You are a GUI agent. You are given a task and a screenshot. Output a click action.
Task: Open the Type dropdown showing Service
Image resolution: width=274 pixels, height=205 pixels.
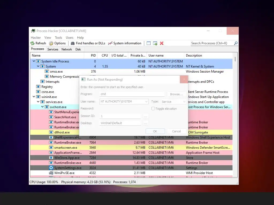pos(173,102)
